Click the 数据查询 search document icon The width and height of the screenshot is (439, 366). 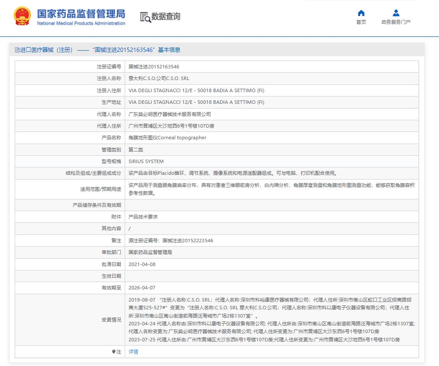(x=145, y=17)
